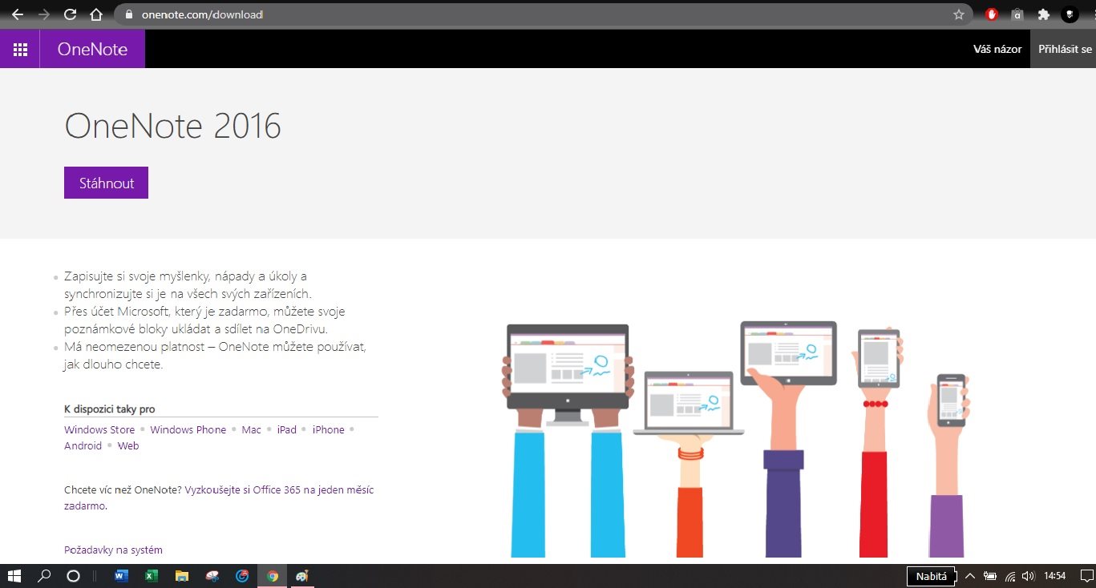This screenshot has width=1096, height=588.
Task: Open the Office app launcher grid
Action: coord(20,49)
